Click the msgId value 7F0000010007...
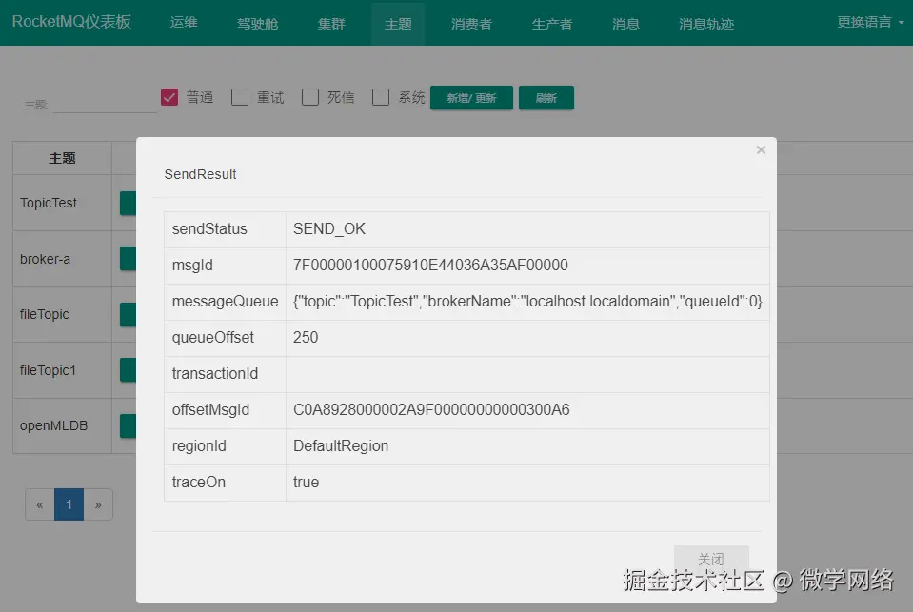The height and width of the screenshot is (612, 913). (x=430, y=265)
